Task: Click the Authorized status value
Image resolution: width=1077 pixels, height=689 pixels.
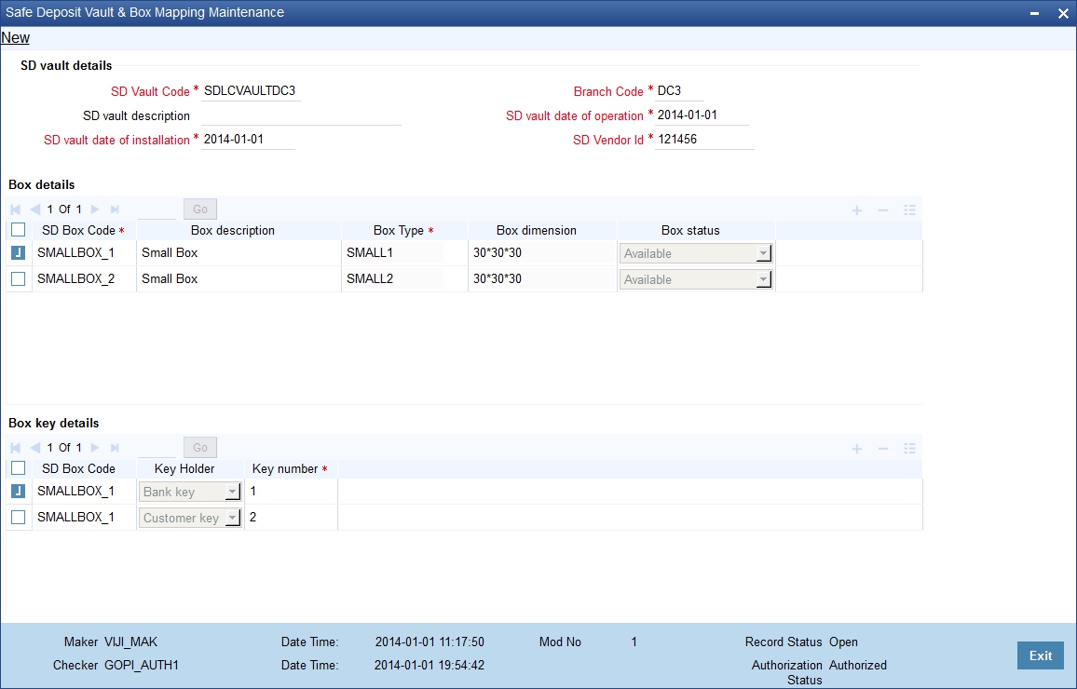Action: coord(858,665)
